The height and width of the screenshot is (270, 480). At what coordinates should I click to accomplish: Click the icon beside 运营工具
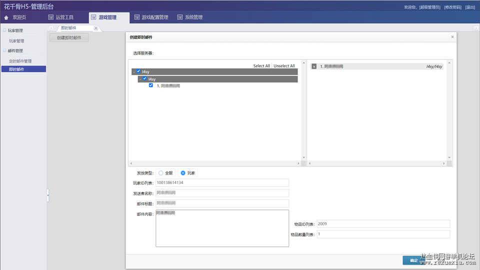point(51,17)
